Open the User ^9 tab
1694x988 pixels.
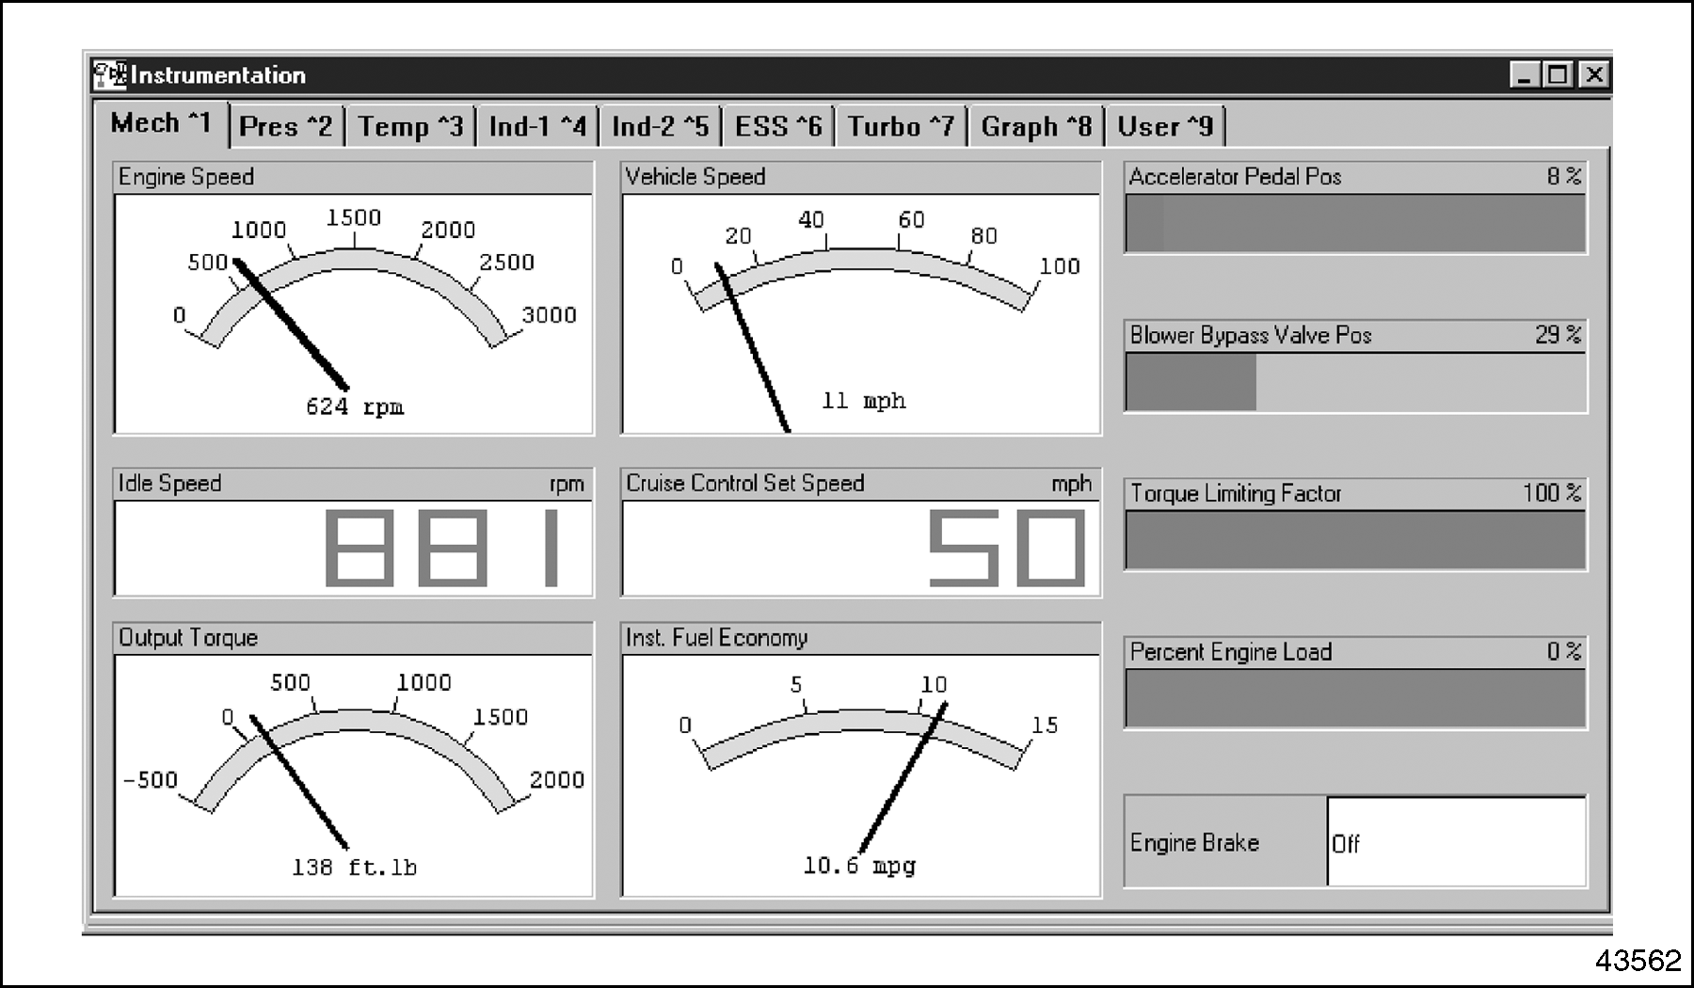coord(1165,127)
